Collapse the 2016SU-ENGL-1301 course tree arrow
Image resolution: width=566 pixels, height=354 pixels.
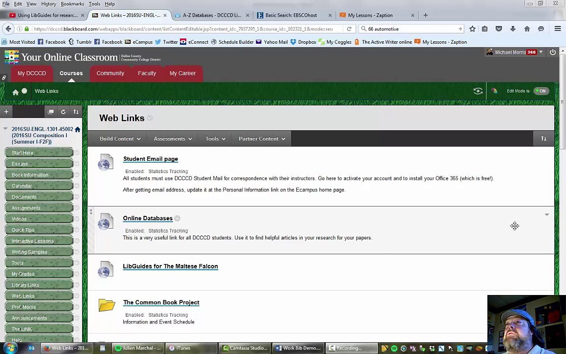click(5, 129)
